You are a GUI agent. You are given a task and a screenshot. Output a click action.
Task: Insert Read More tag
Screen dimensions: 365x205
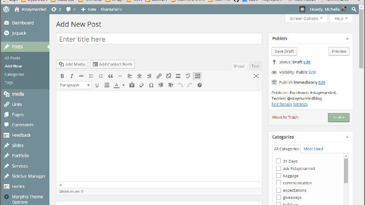[x=178, y=76]
